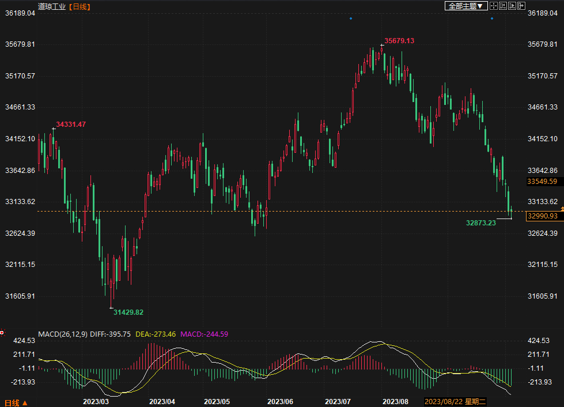Image resolution: width=564 pixels, height=407 pixels.
Task: Click the crosshair cursor icon in toolbar
Action: [x=493, y=6]
